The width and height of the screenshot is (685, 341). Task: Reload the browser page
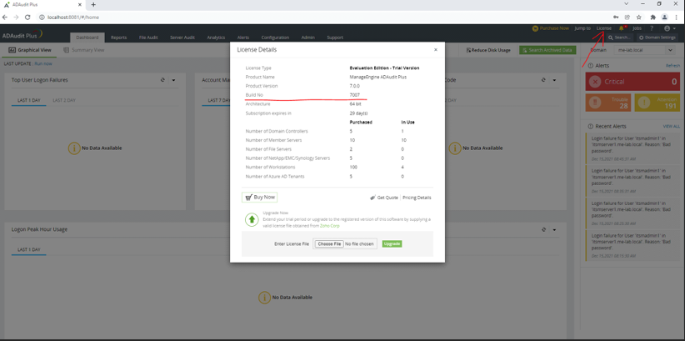(27, 17)
